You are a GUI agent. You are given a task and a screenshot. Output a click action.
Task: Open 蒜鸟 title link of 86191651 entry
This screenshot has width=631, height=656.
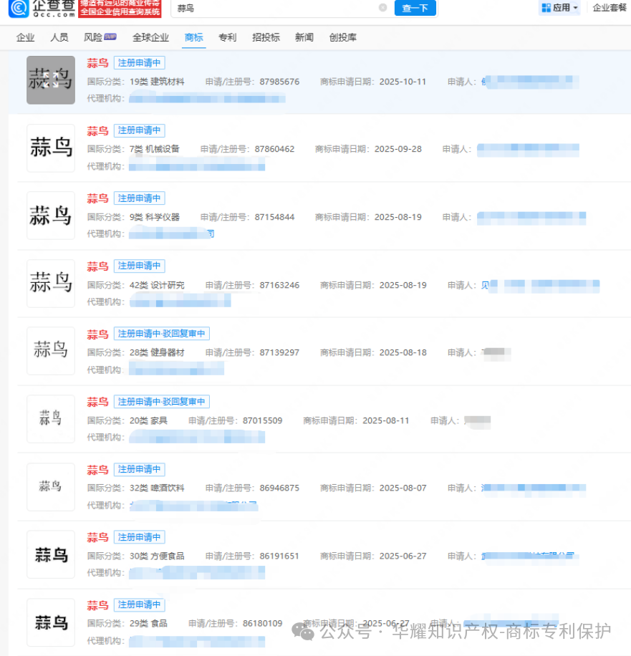(x=97, y=537)
